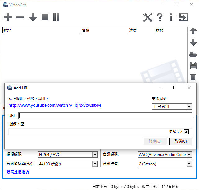This screenshot has width=199, height=190.
Task: Click the 貼上網址 instruction label
Action: 29,99
